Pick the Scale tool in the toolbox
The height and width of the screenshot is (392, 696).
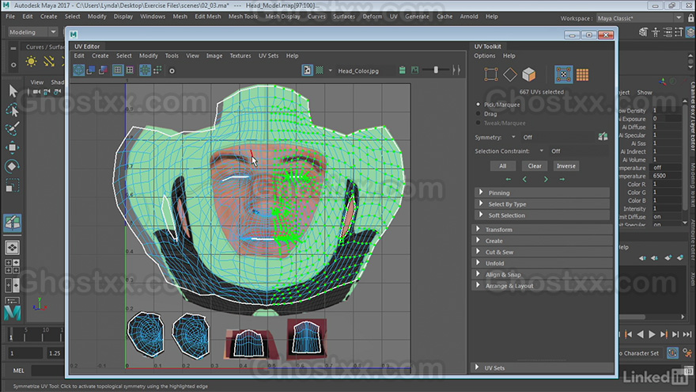[x=13, y=185]
